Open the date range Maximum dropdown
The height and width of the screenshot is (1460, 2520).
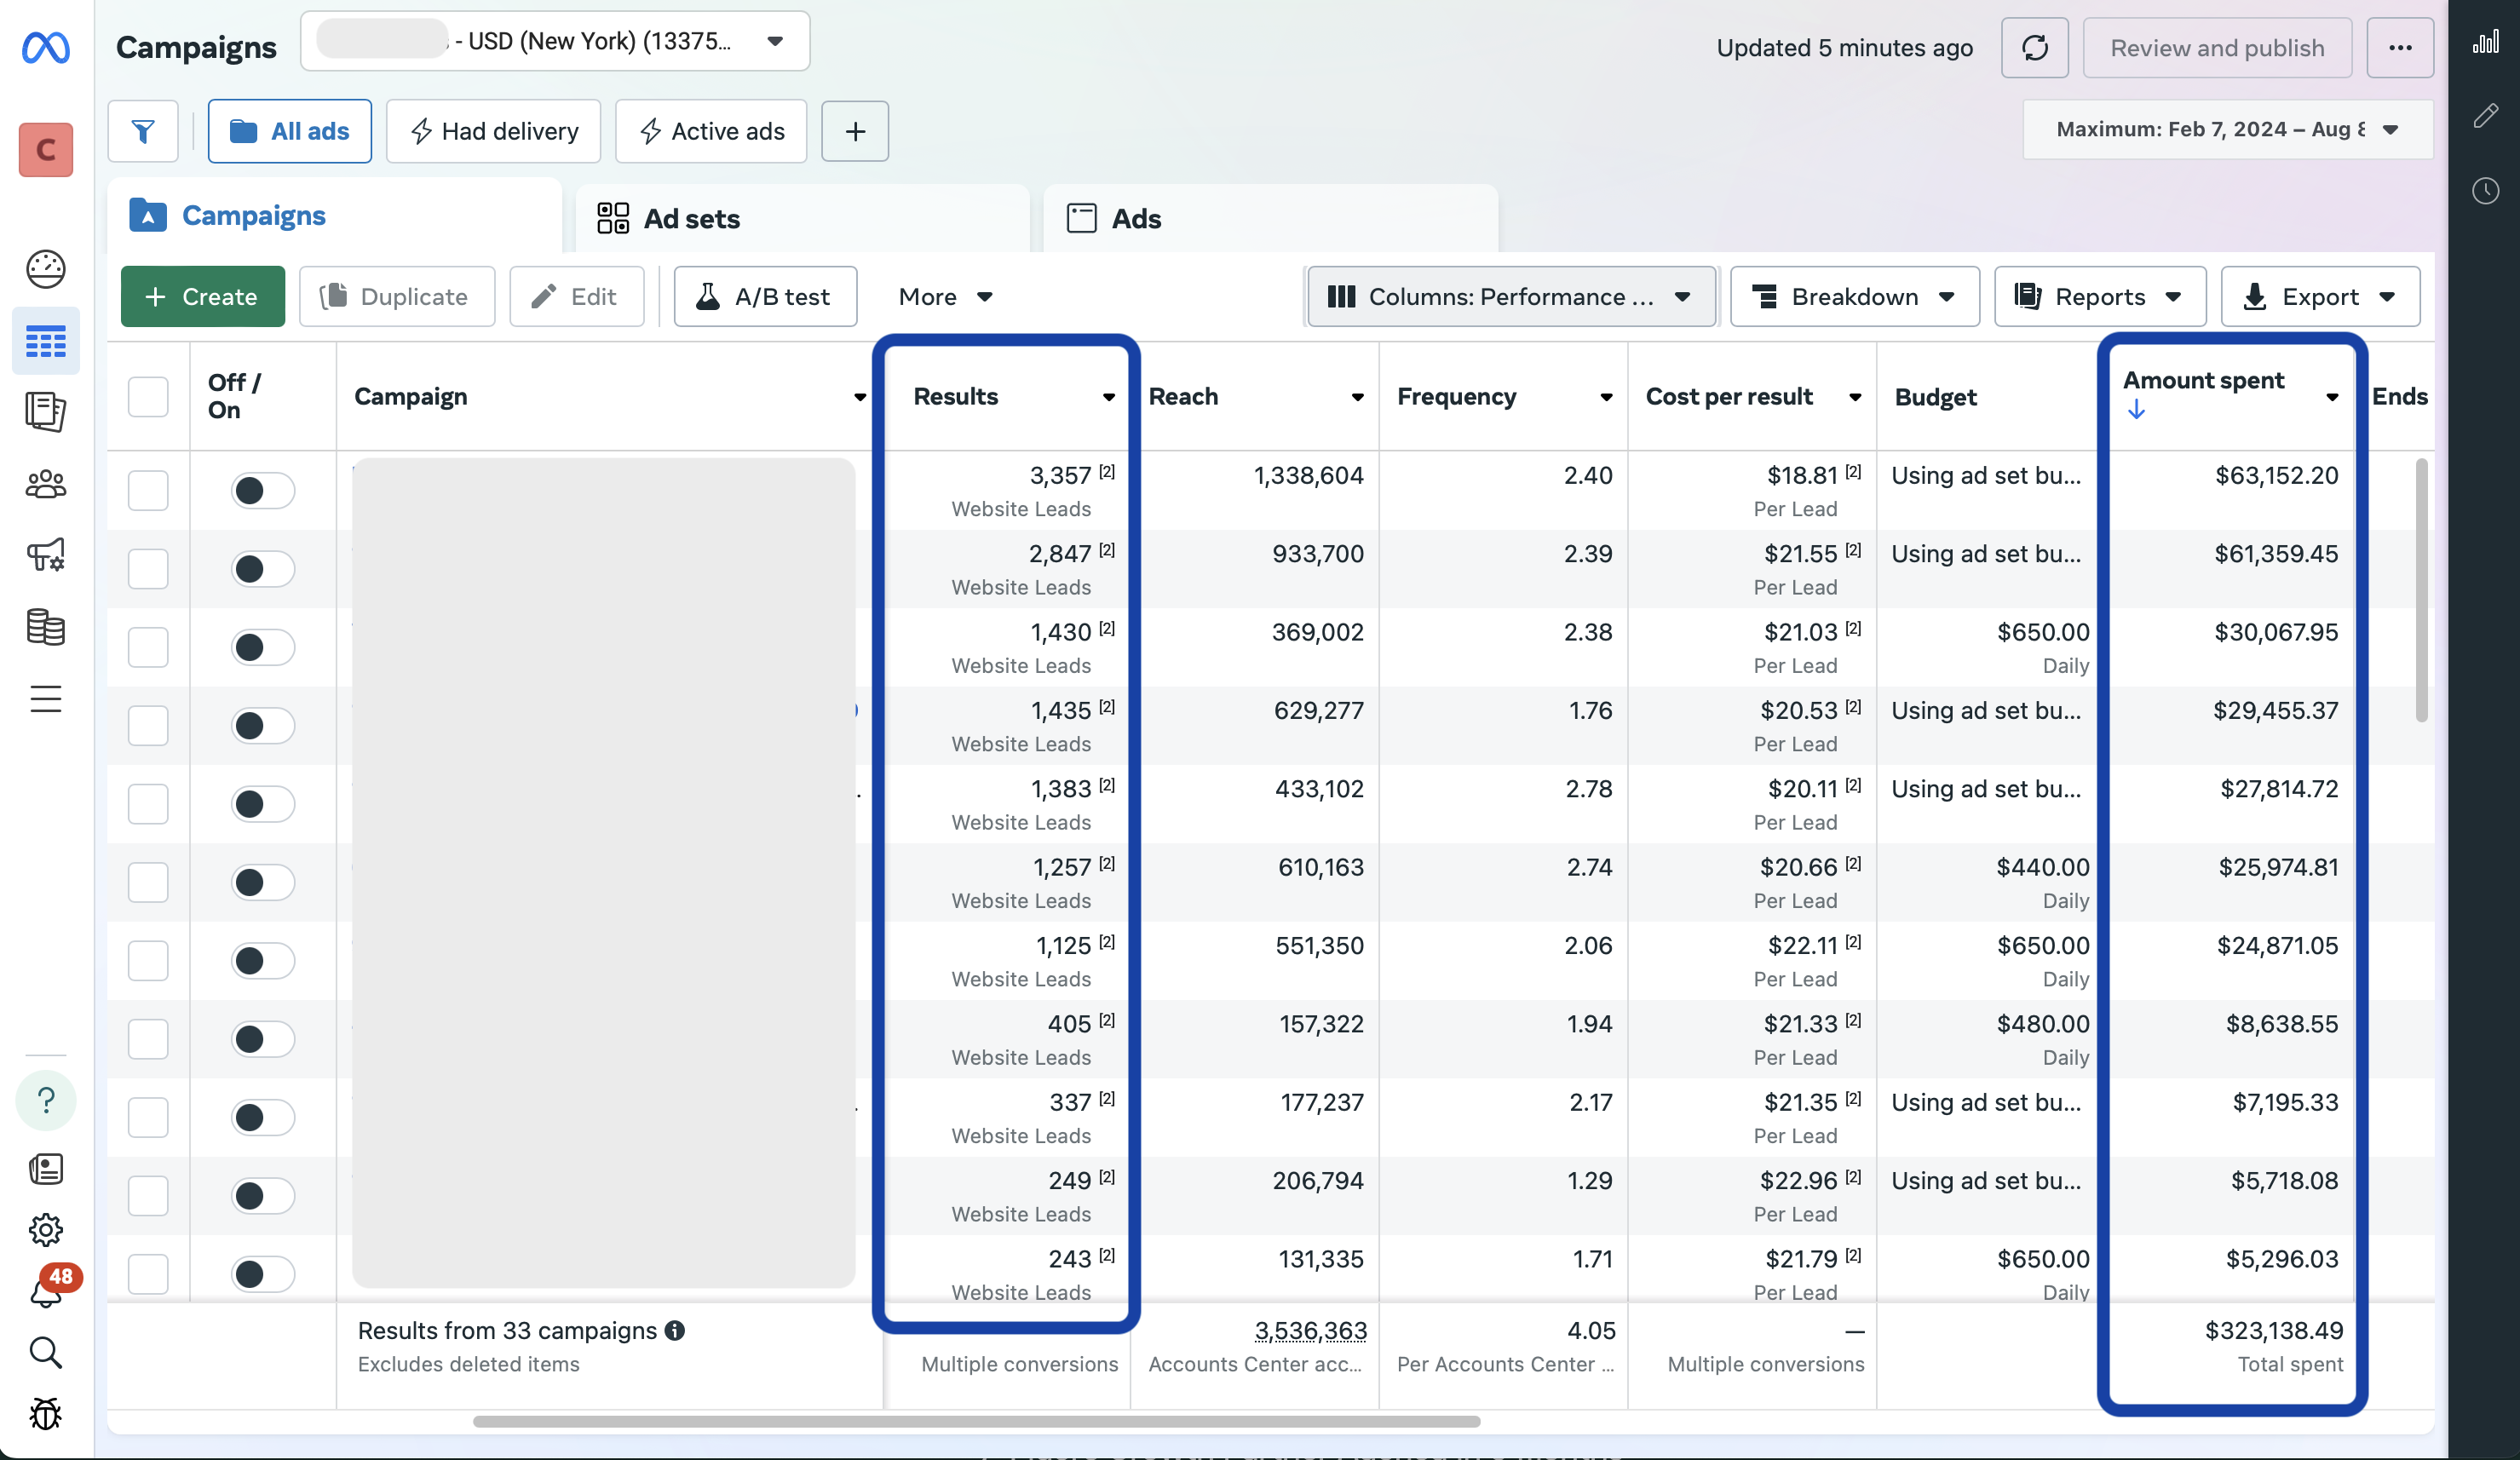click(x=2227, y=130)
